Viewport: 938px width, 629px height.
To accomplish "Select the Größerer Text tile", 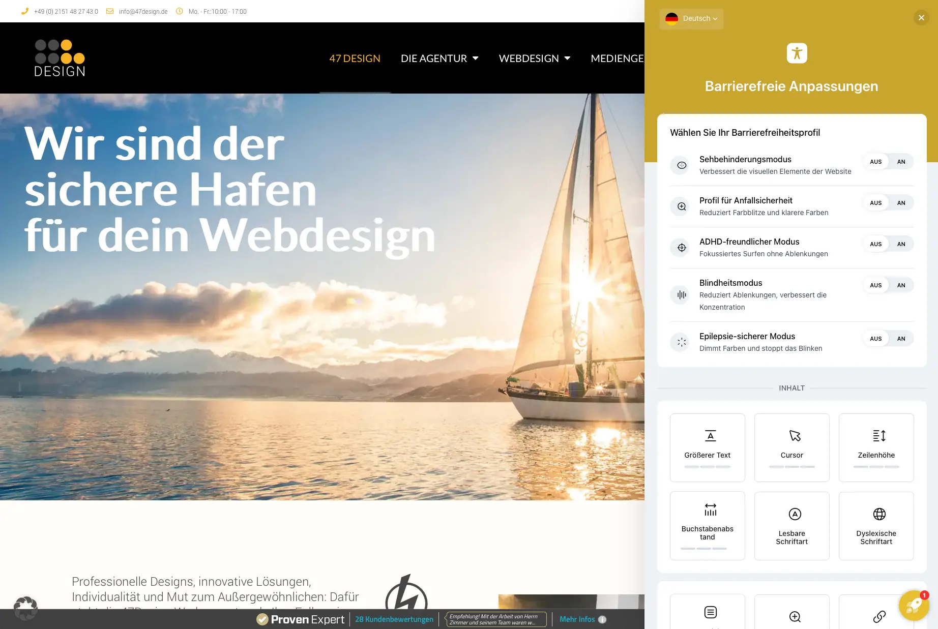I will (707, 447).
